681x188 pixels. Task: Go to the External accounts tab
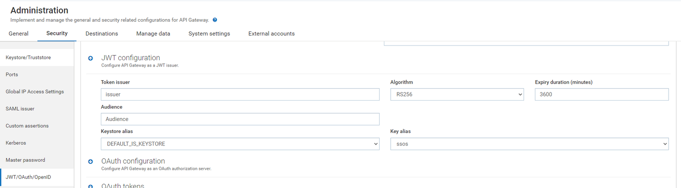(x=272, y=34)
